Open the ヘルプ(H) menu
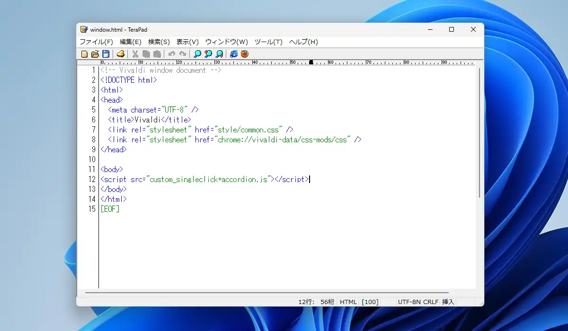This screenshot has height=331, width=568. pyautogui.click(x=303, y=42)
